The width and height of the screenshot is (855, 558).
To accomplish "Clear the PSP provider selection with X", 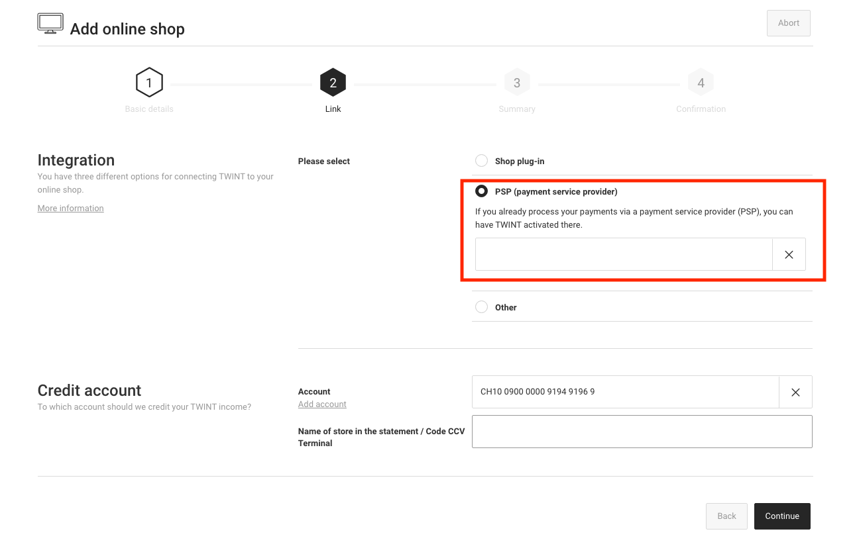I will (x=789, y=255).
